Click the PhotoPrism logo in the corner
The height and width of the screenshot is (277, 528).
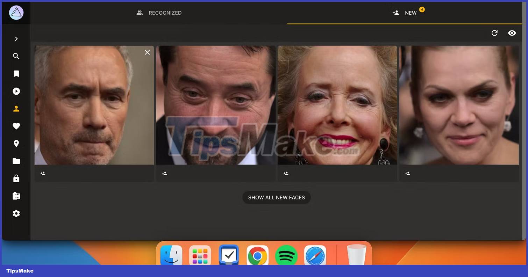coord(16,12)
